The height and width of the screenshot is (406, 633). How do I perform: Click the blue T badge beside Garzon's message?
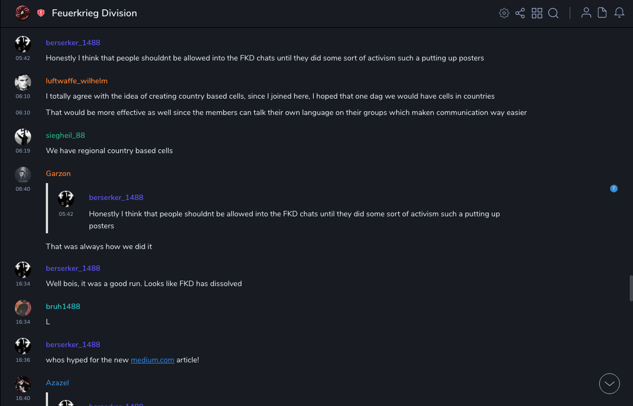614,189
